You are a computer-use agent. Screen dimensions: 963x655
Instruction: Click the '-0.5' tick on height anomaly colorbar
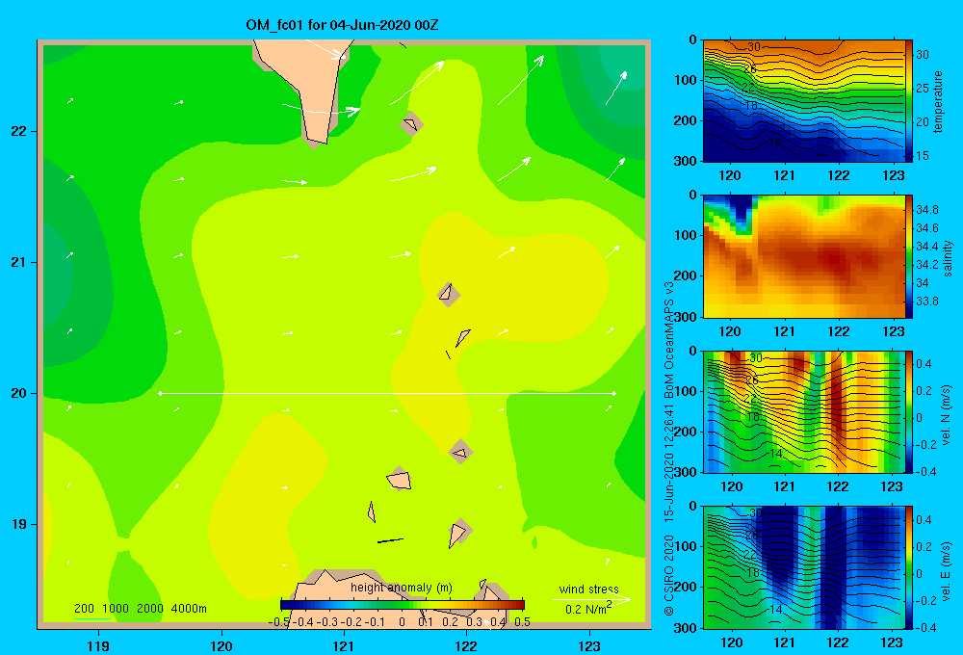pyautogui.click(x=278, y=622)
